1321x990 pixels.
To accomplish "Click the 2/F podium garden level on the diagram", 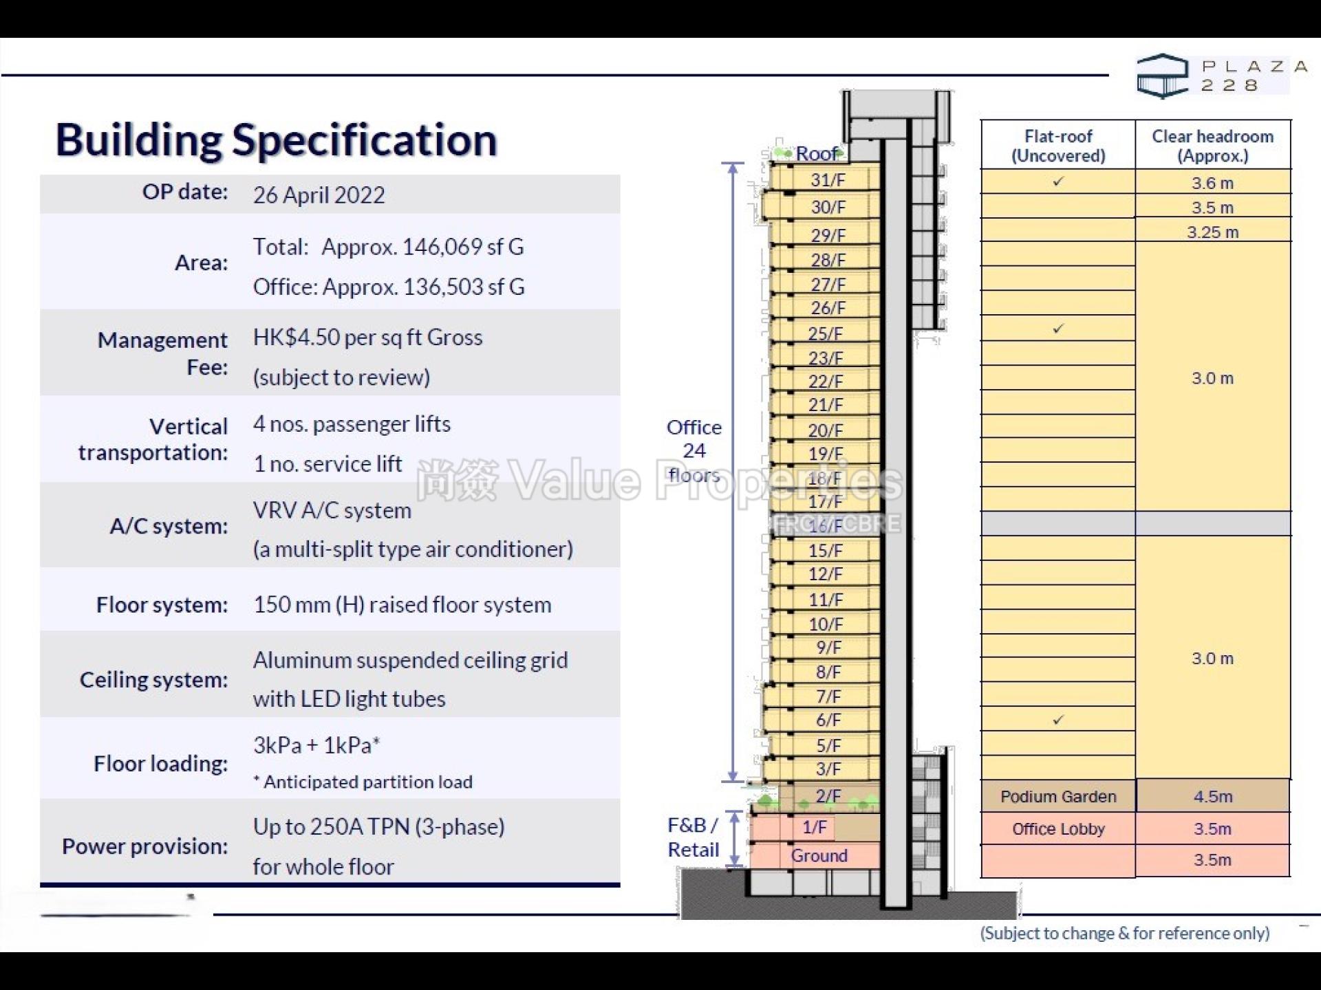I will pyautogui.click(x=828, y=796).
